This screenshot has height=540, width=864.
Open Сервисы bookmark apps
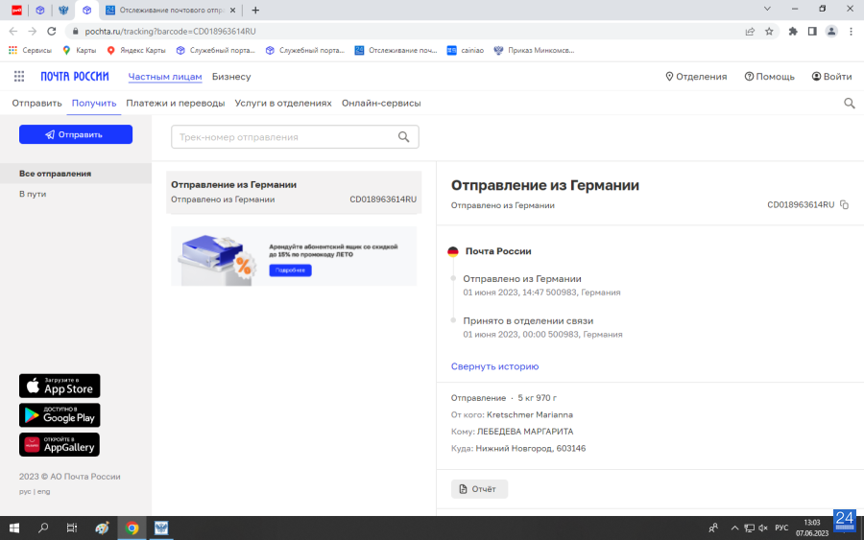[31, 50]
